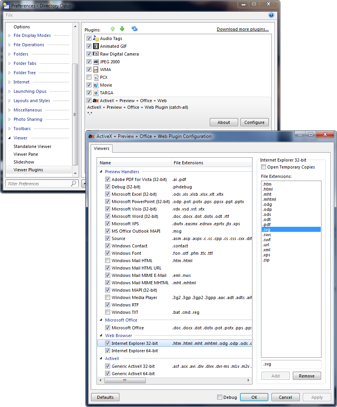Collapse the Microsoft Office group
The width and height of the screenshot is (337, 407).
101,320
